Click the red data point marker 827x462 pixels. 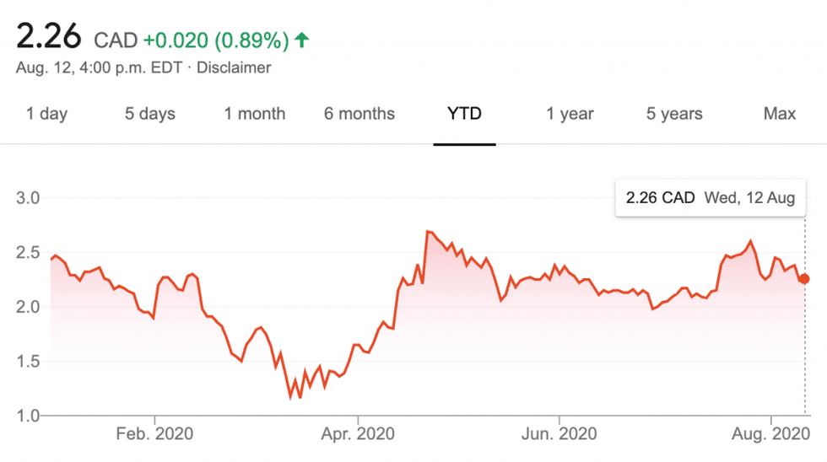(804, 279)
